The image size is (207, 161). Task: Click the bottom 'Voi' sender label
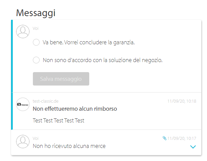click(x=36, y=138)
